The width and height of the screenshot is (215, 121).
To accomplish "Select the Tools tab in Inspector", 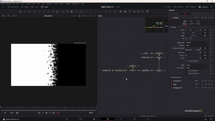I will (185, 14).
